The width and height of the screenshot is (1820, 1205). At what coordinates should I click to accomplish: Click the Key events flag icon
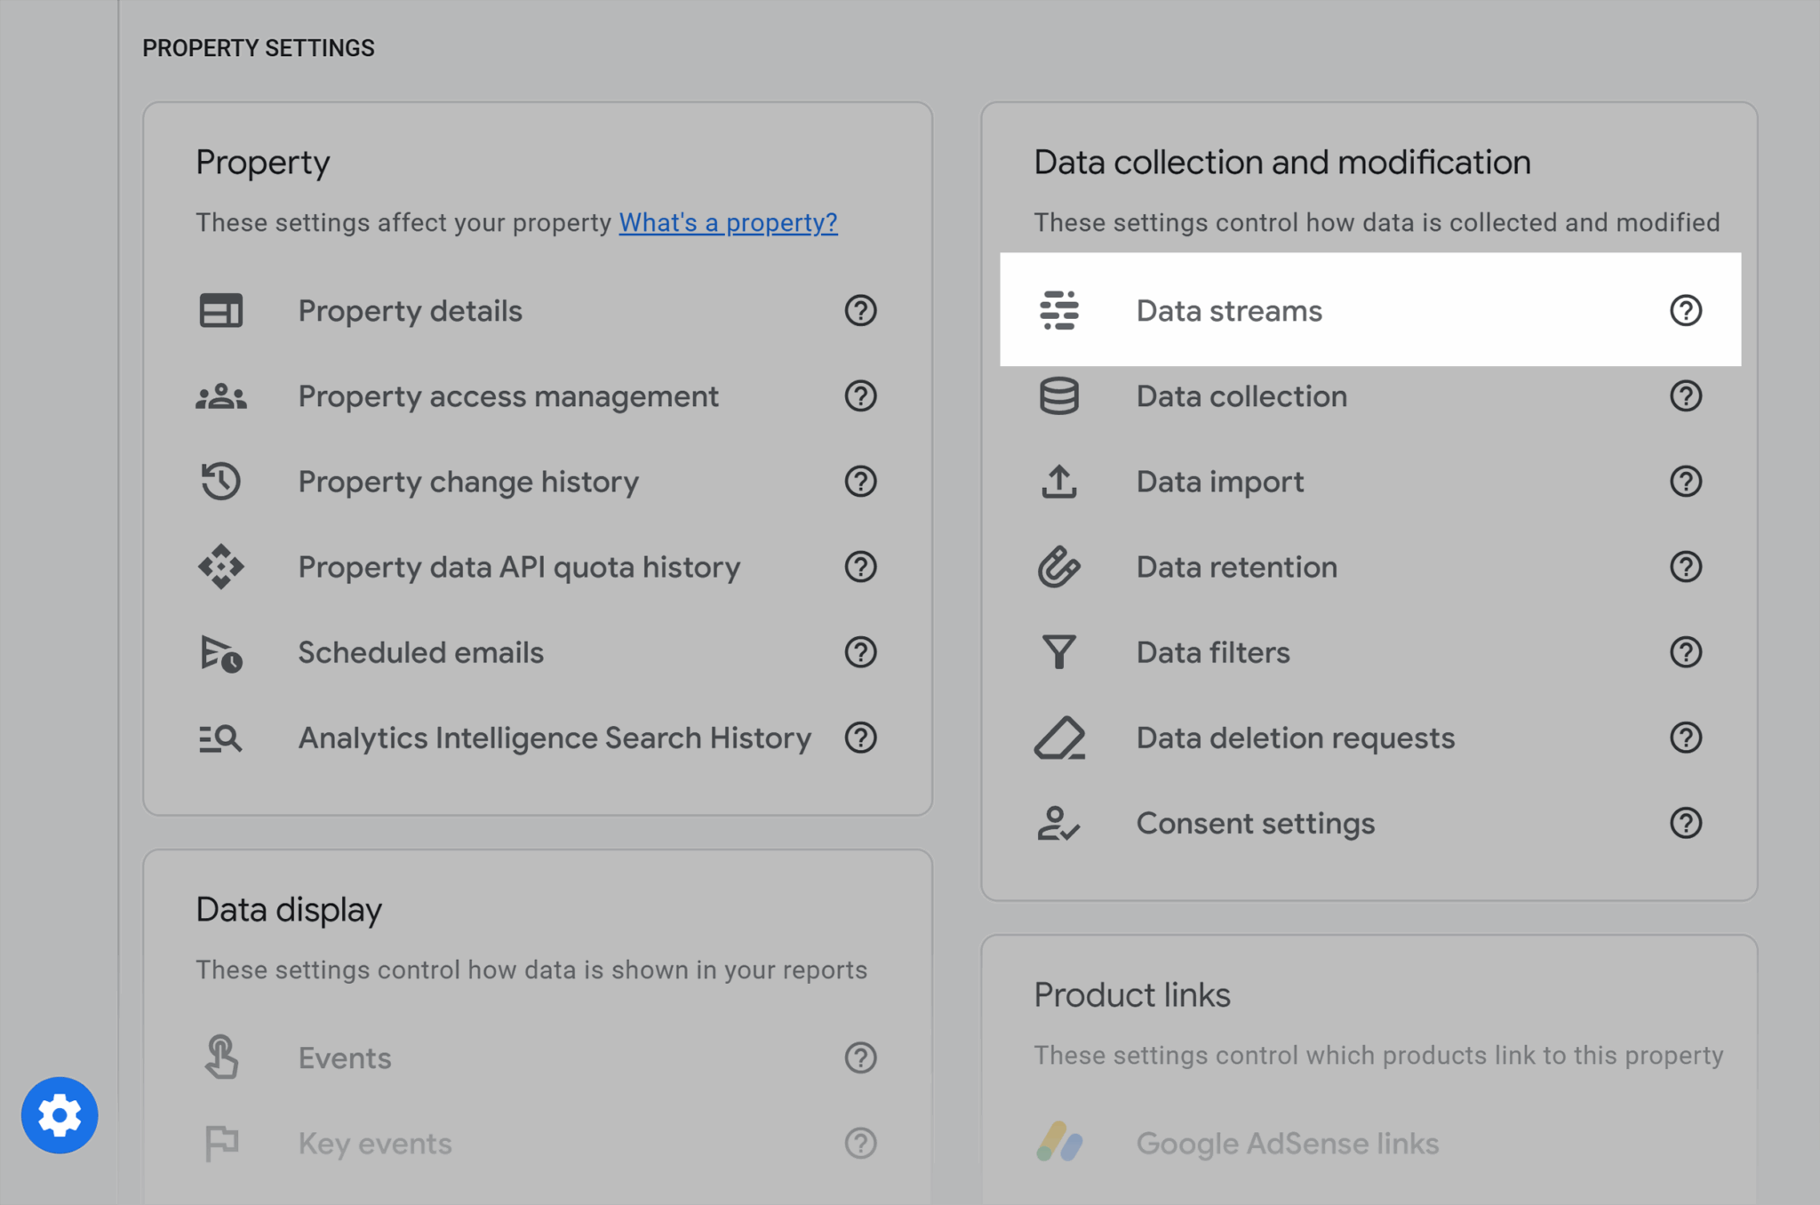[x=220, y=1143]
